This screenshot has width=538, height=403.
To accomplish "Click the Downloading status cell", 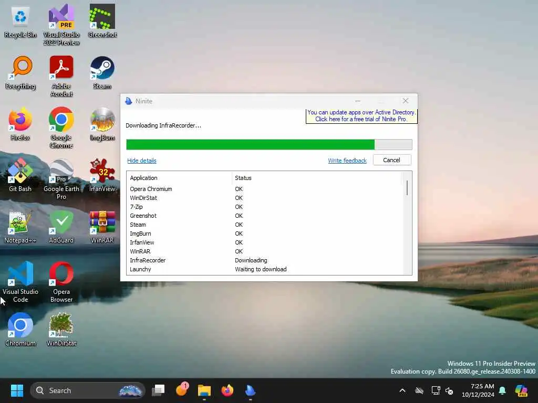I will (251, 260).
